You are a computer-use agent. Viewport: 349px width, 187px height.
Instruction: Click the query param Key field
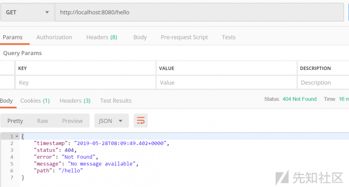(x=86, y=83)
